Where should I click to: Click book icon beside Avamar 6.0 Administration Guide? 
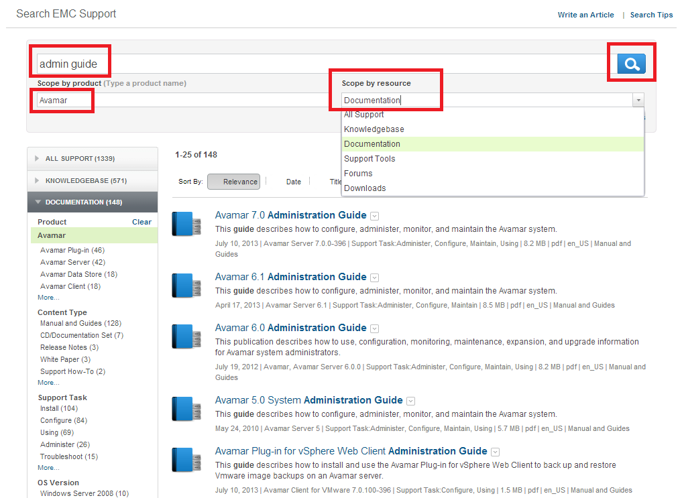tap(186, 336)
